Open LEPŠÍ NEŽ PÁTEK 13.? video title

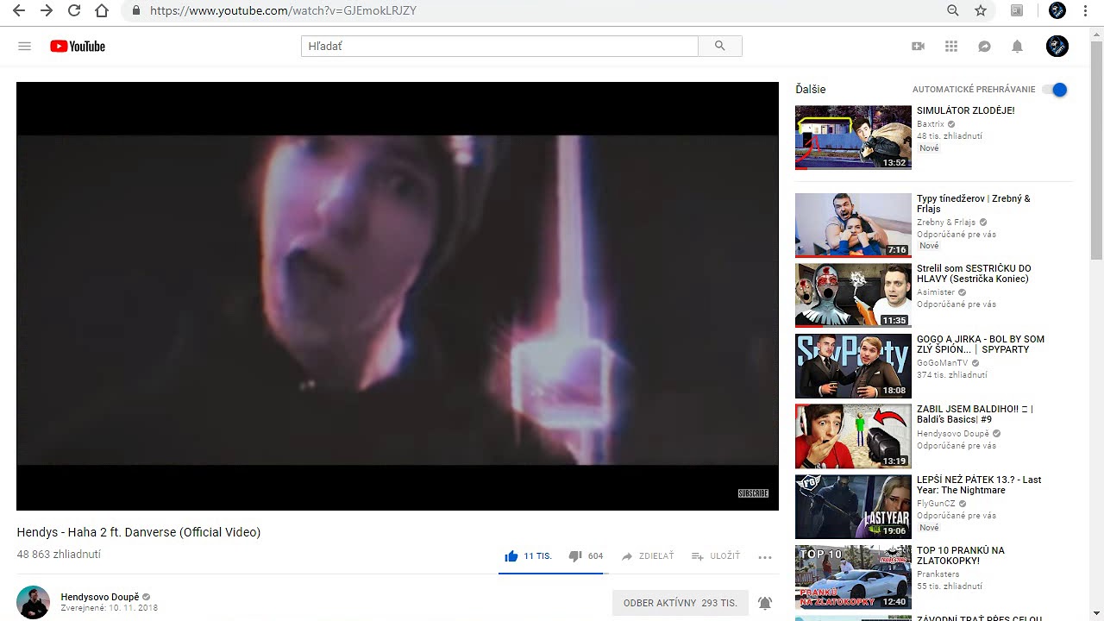(979, 485)
